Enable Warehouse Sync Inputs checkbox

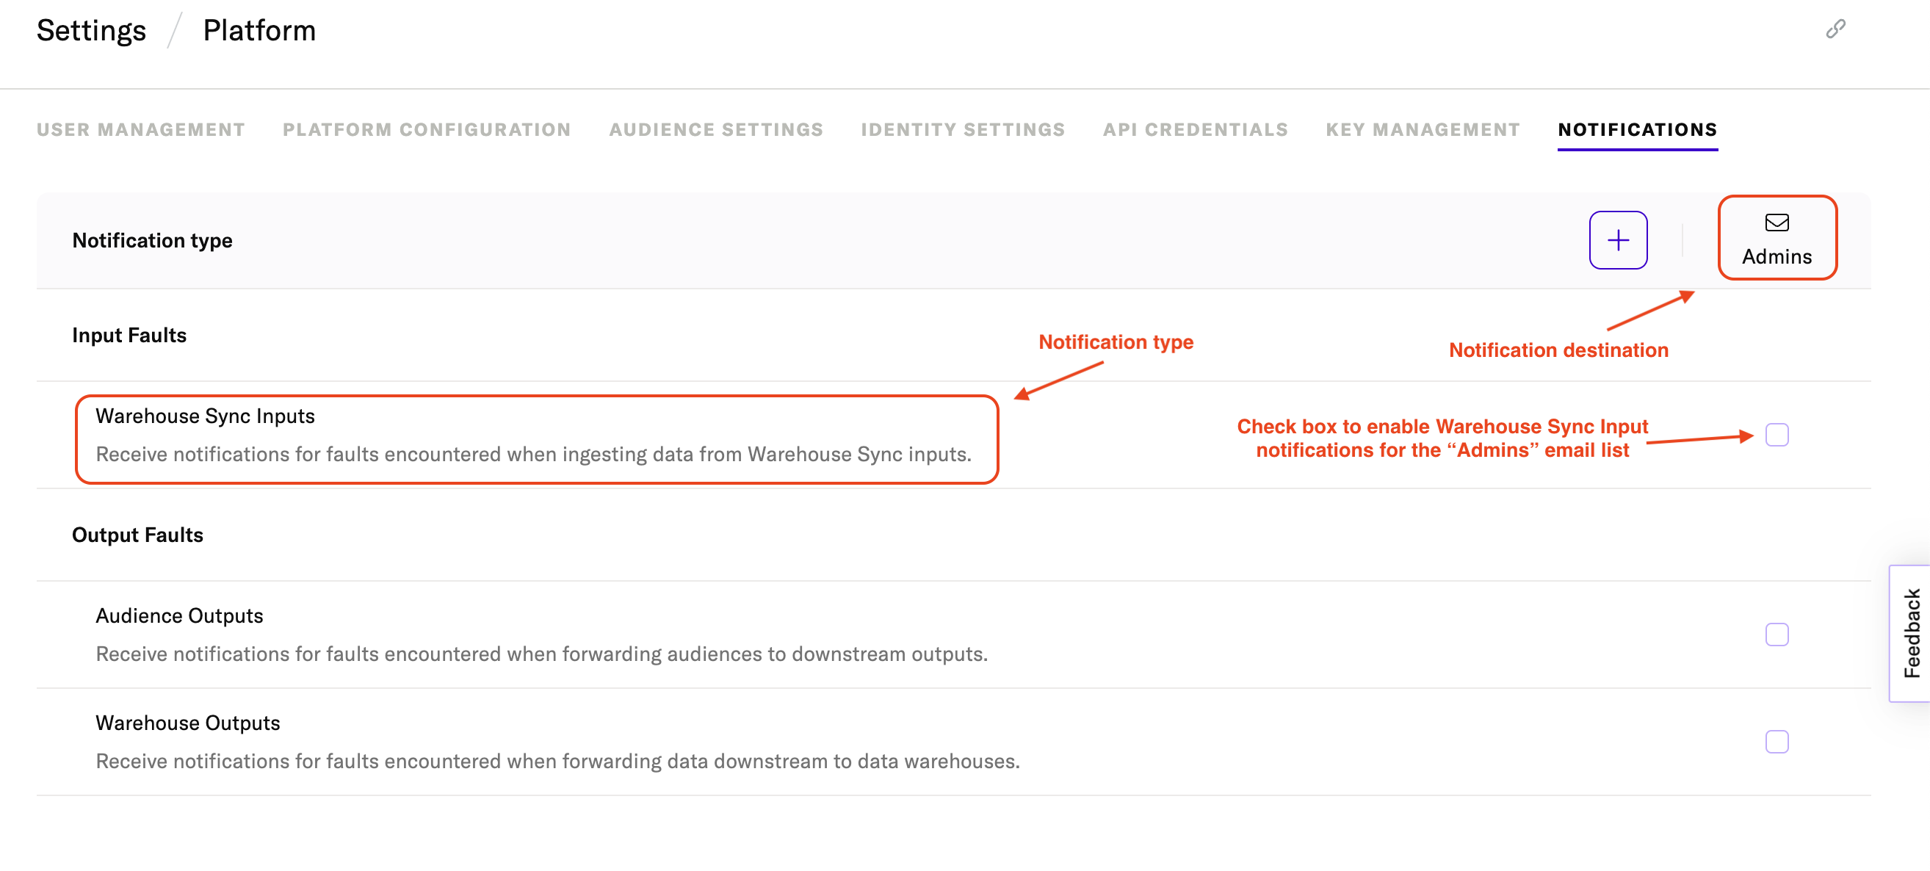click(x=1776, y=434)
